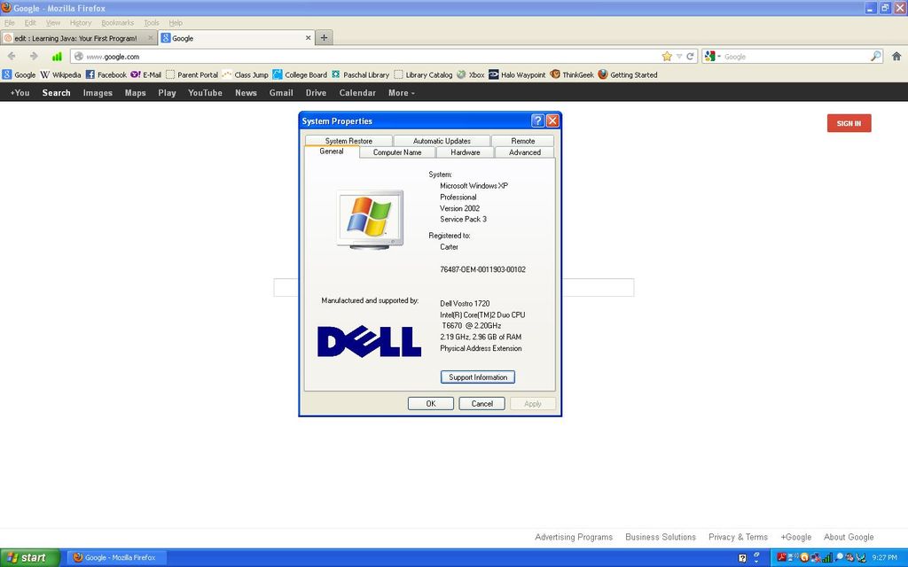Open Images in Google bar
The height and width of the screenshot is (567, 908).
click(98, 92)
